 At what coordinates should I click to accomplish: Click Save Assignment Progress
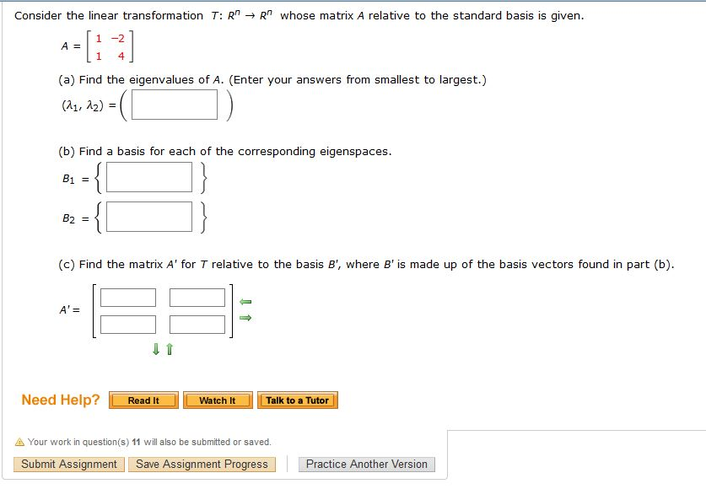(x=202, y=464)
